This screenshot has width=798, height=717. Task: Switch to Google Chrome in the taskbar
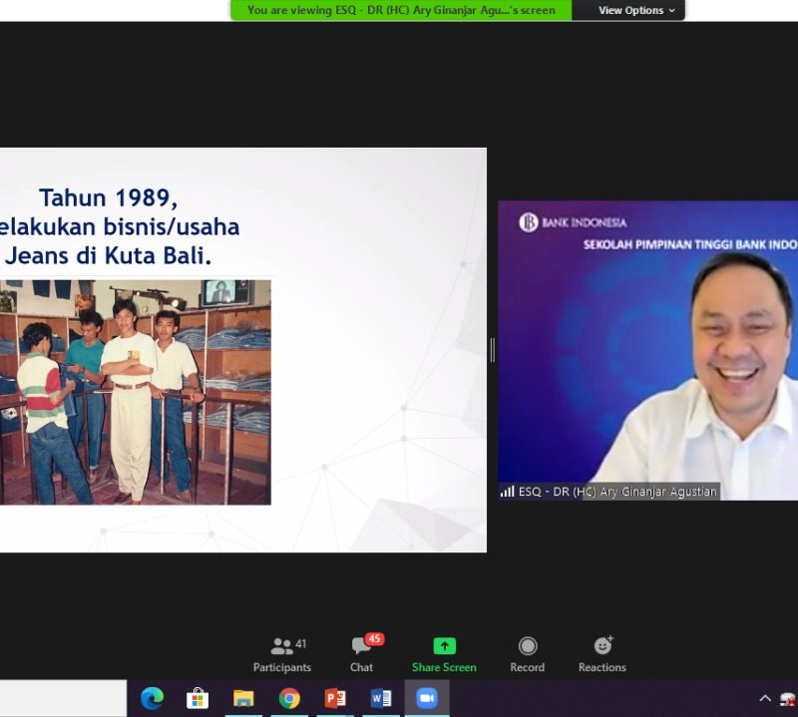[289, 698]
